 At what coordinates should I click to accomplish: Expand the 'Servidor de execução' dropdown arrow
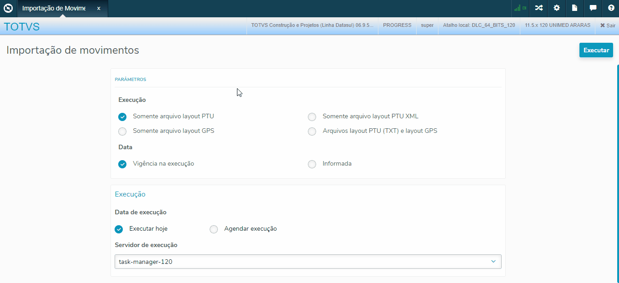pyautogui.click(x=493, y=262)
